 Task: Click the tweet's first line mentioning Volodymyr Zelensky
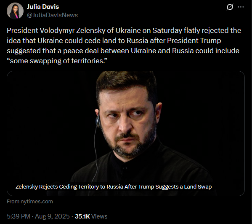point(124,30)
